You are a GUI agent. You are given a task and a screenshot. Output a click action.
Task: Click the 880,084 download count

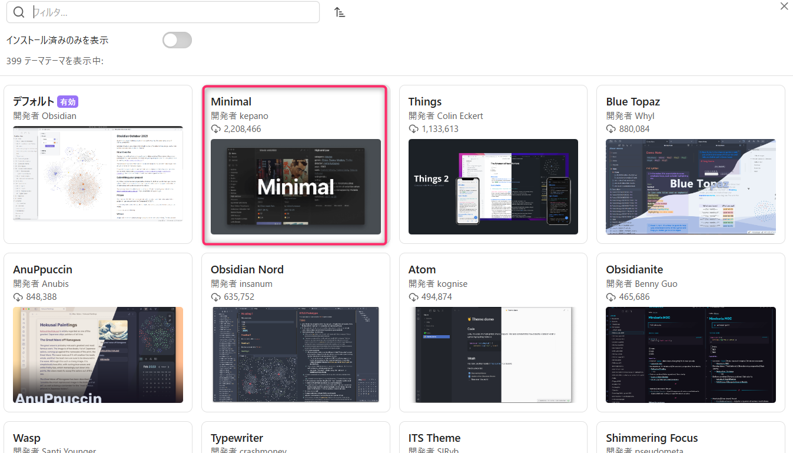[x=634, y=129]
